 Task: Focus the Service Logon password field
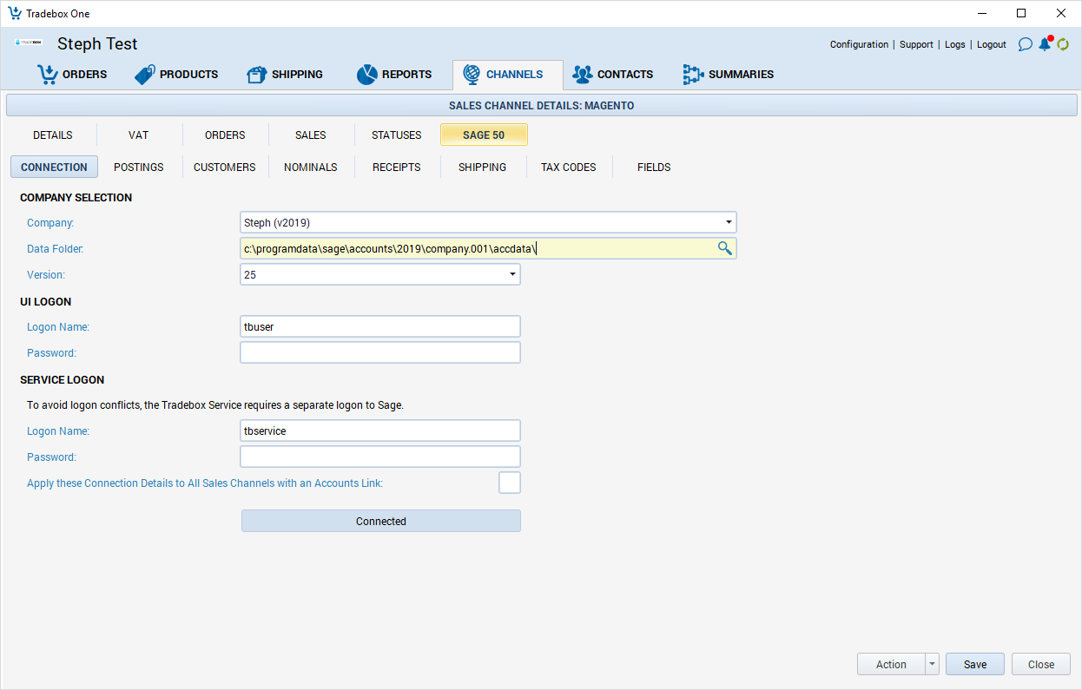click(x=380, y=457)
